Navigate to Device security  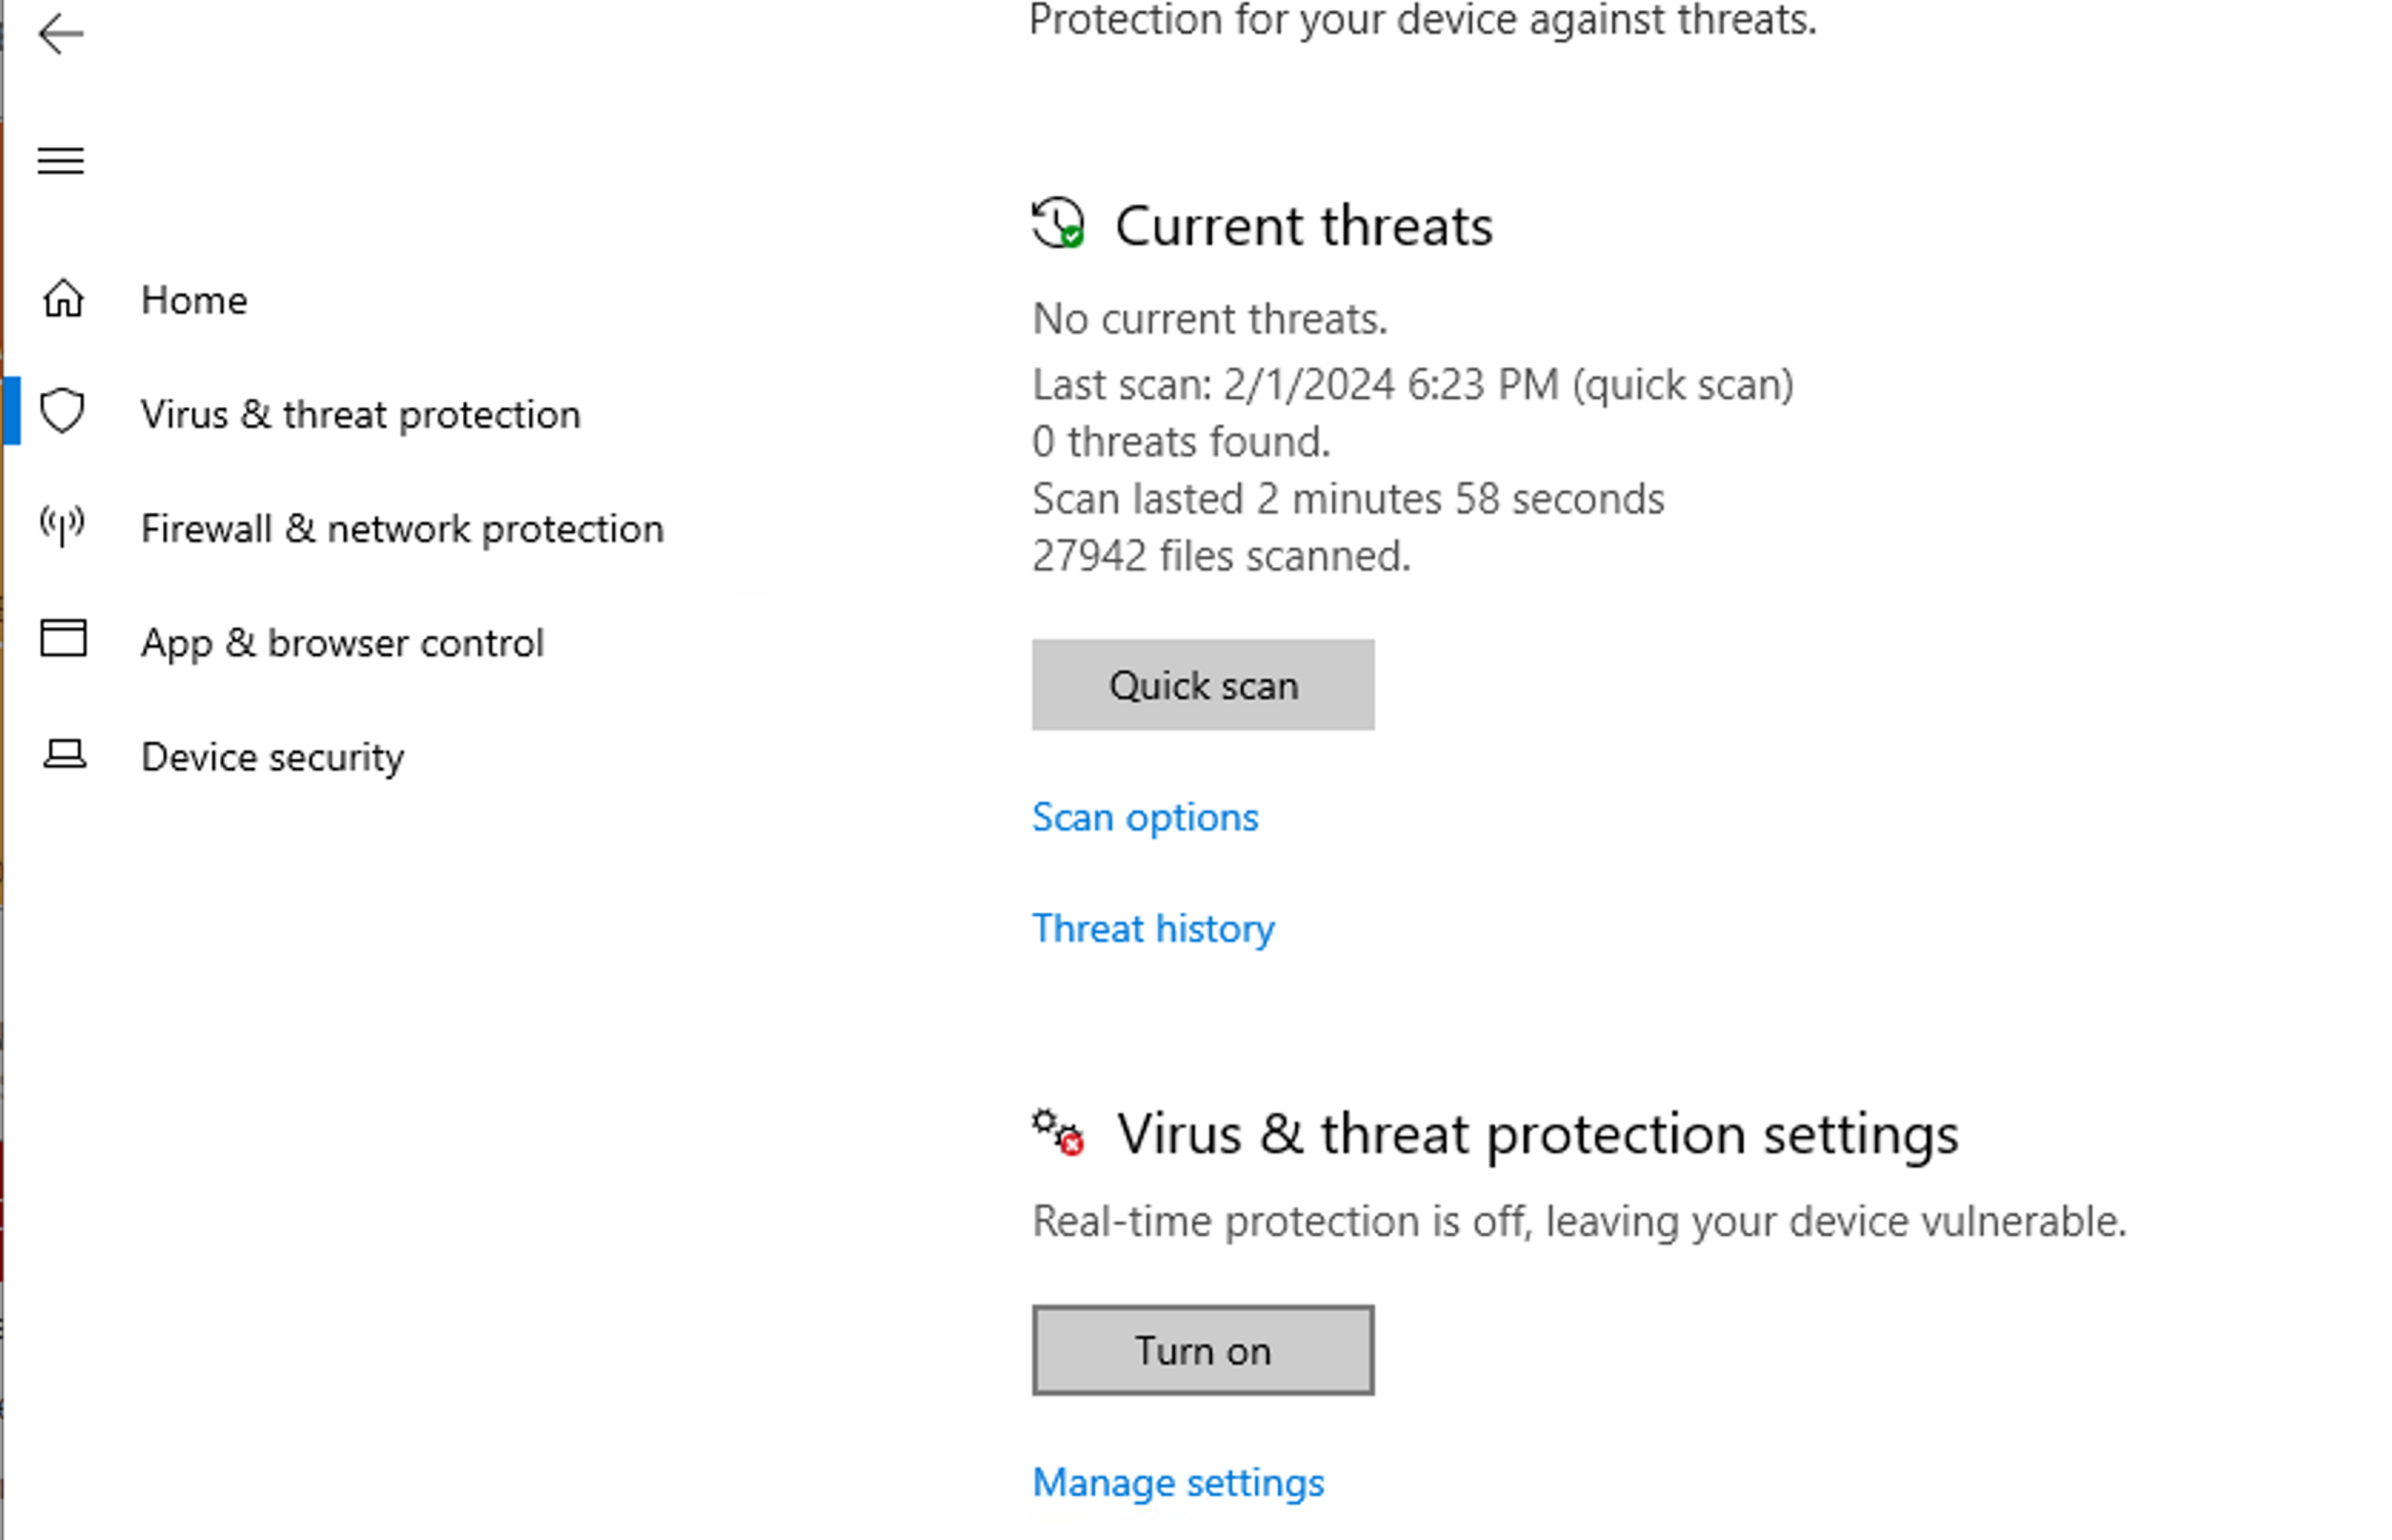tap(272, 757)
